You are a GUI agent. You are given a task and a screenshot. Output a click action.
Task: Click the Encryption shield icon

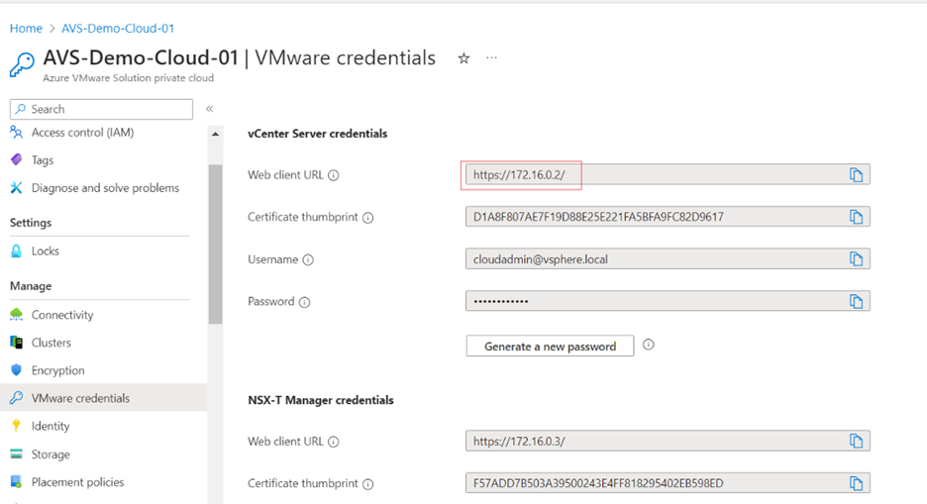[17, 370]
